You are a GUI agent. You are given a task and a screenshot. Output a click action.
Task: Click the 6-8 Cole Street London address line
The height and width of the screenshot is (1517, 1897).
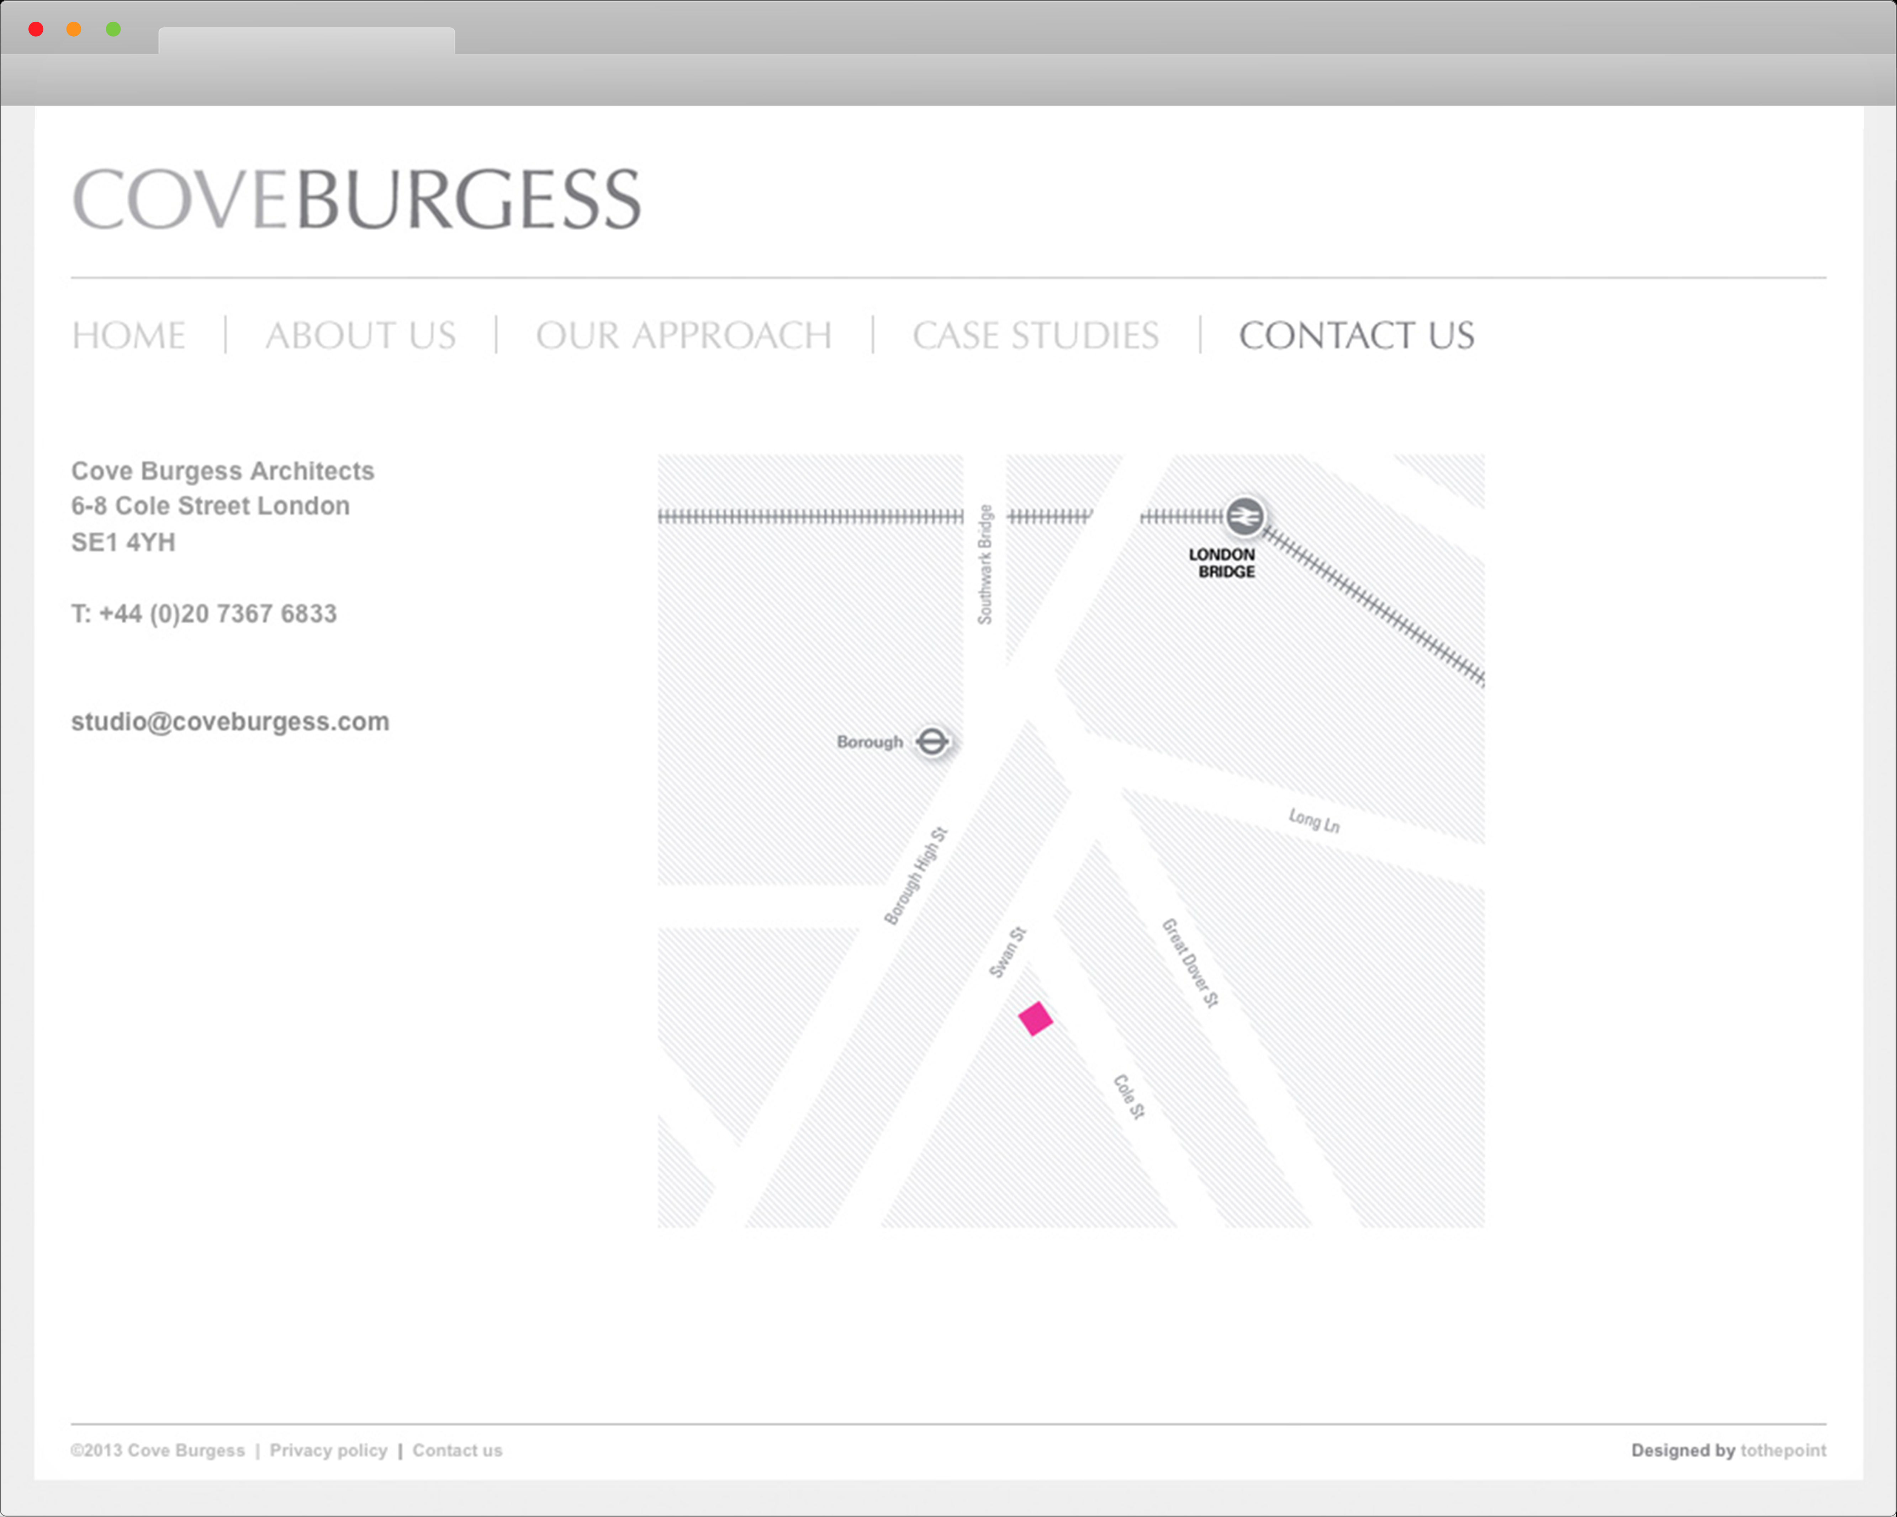click(210, 506)
